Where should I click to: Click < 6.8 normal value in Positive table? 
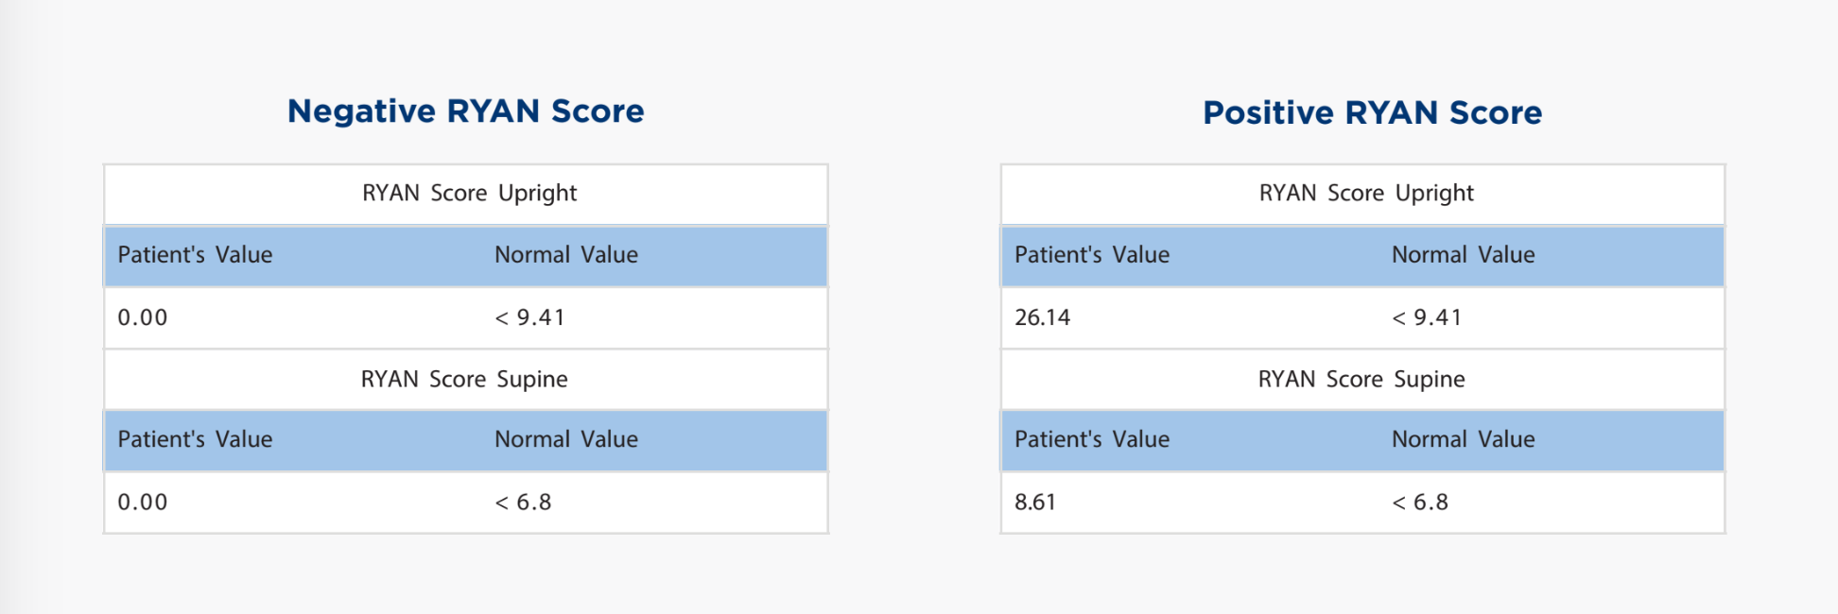pyautogui.click(x=1420, y=503)
